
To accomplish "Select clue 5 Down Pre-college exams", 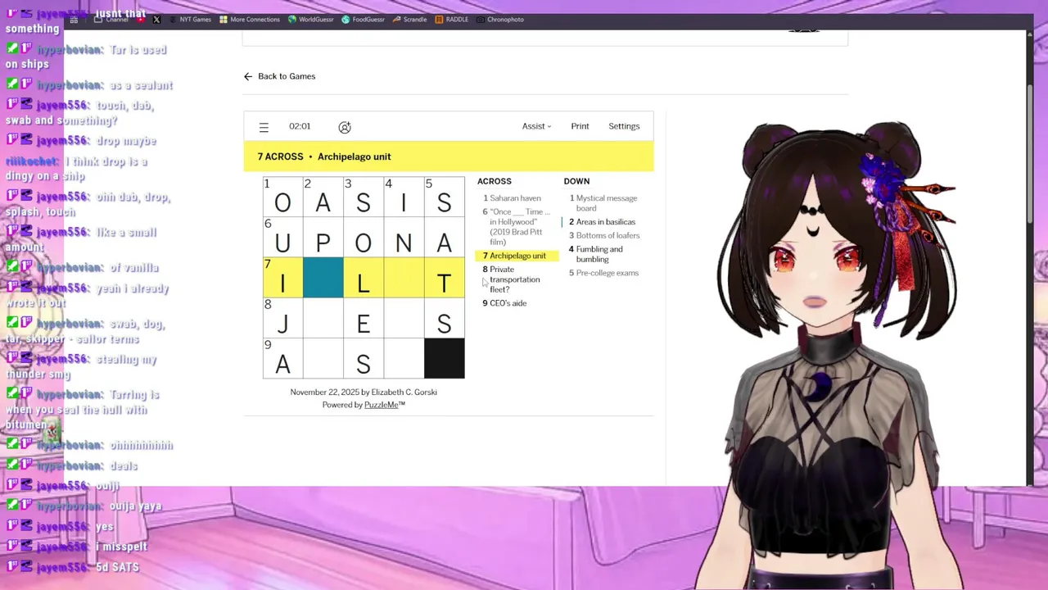I will pos(604,273).
